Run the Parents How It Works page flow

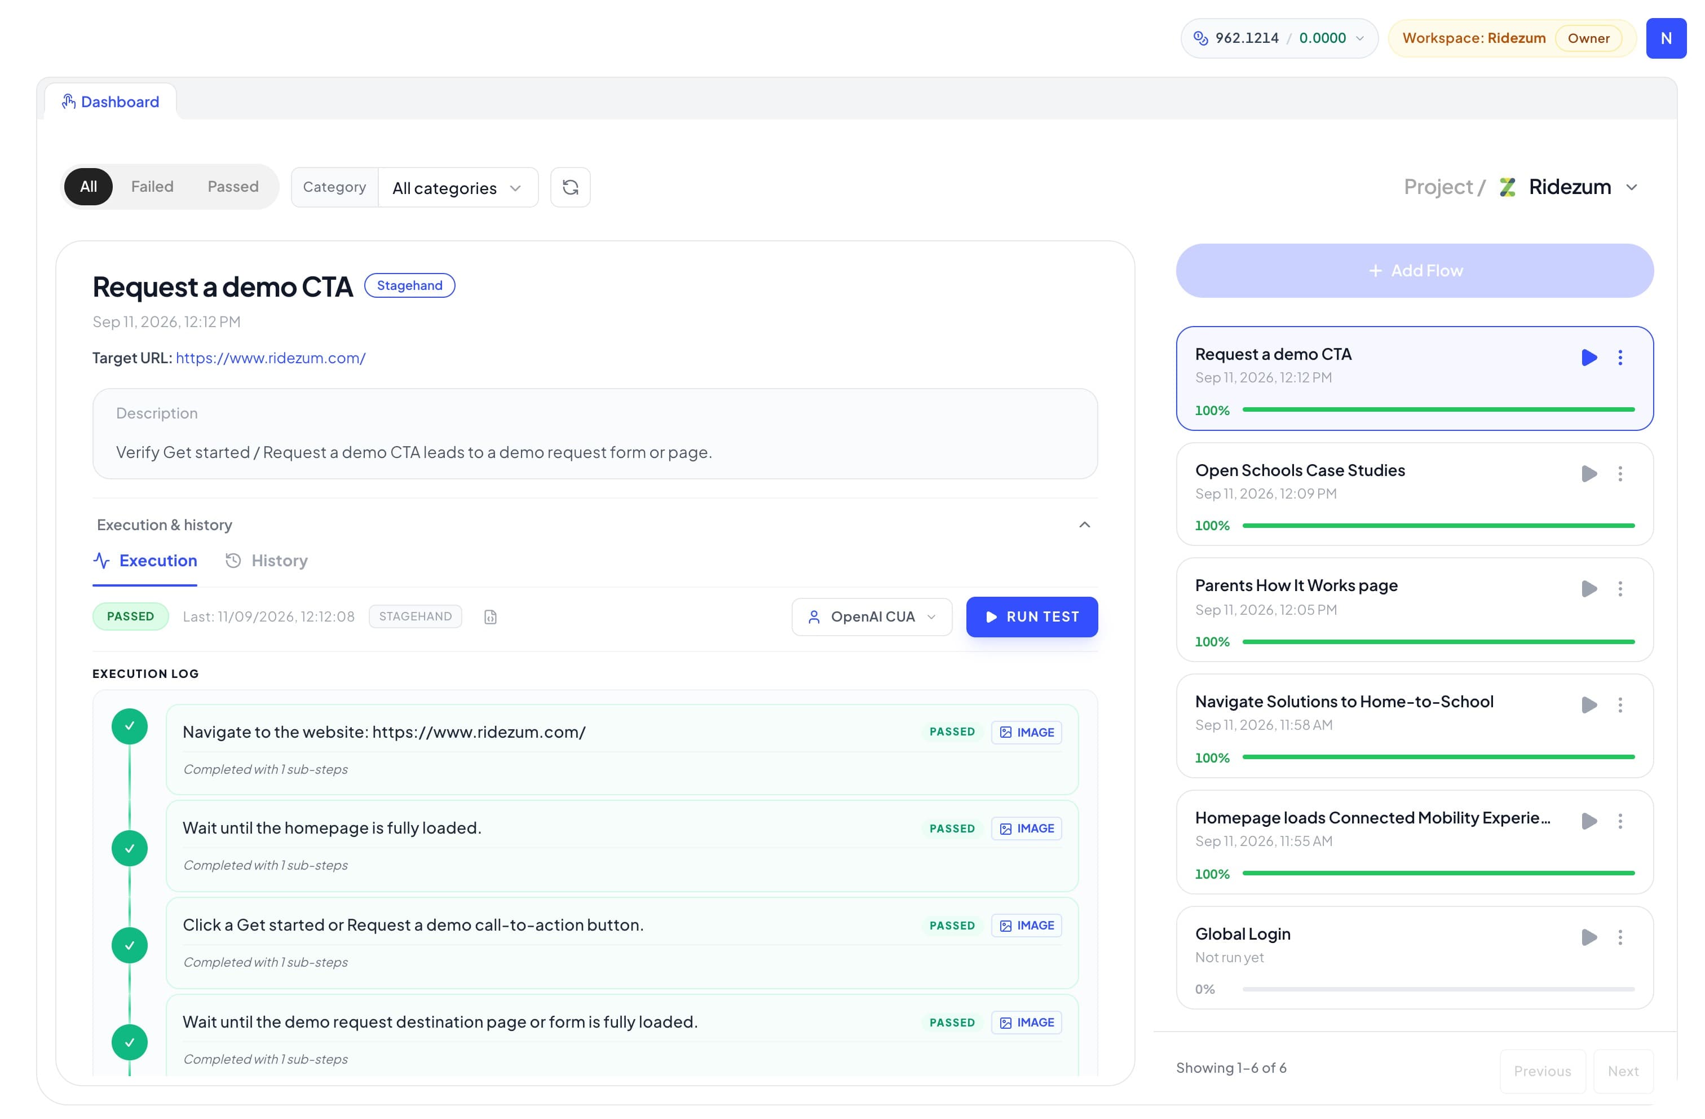(1588, 588)
